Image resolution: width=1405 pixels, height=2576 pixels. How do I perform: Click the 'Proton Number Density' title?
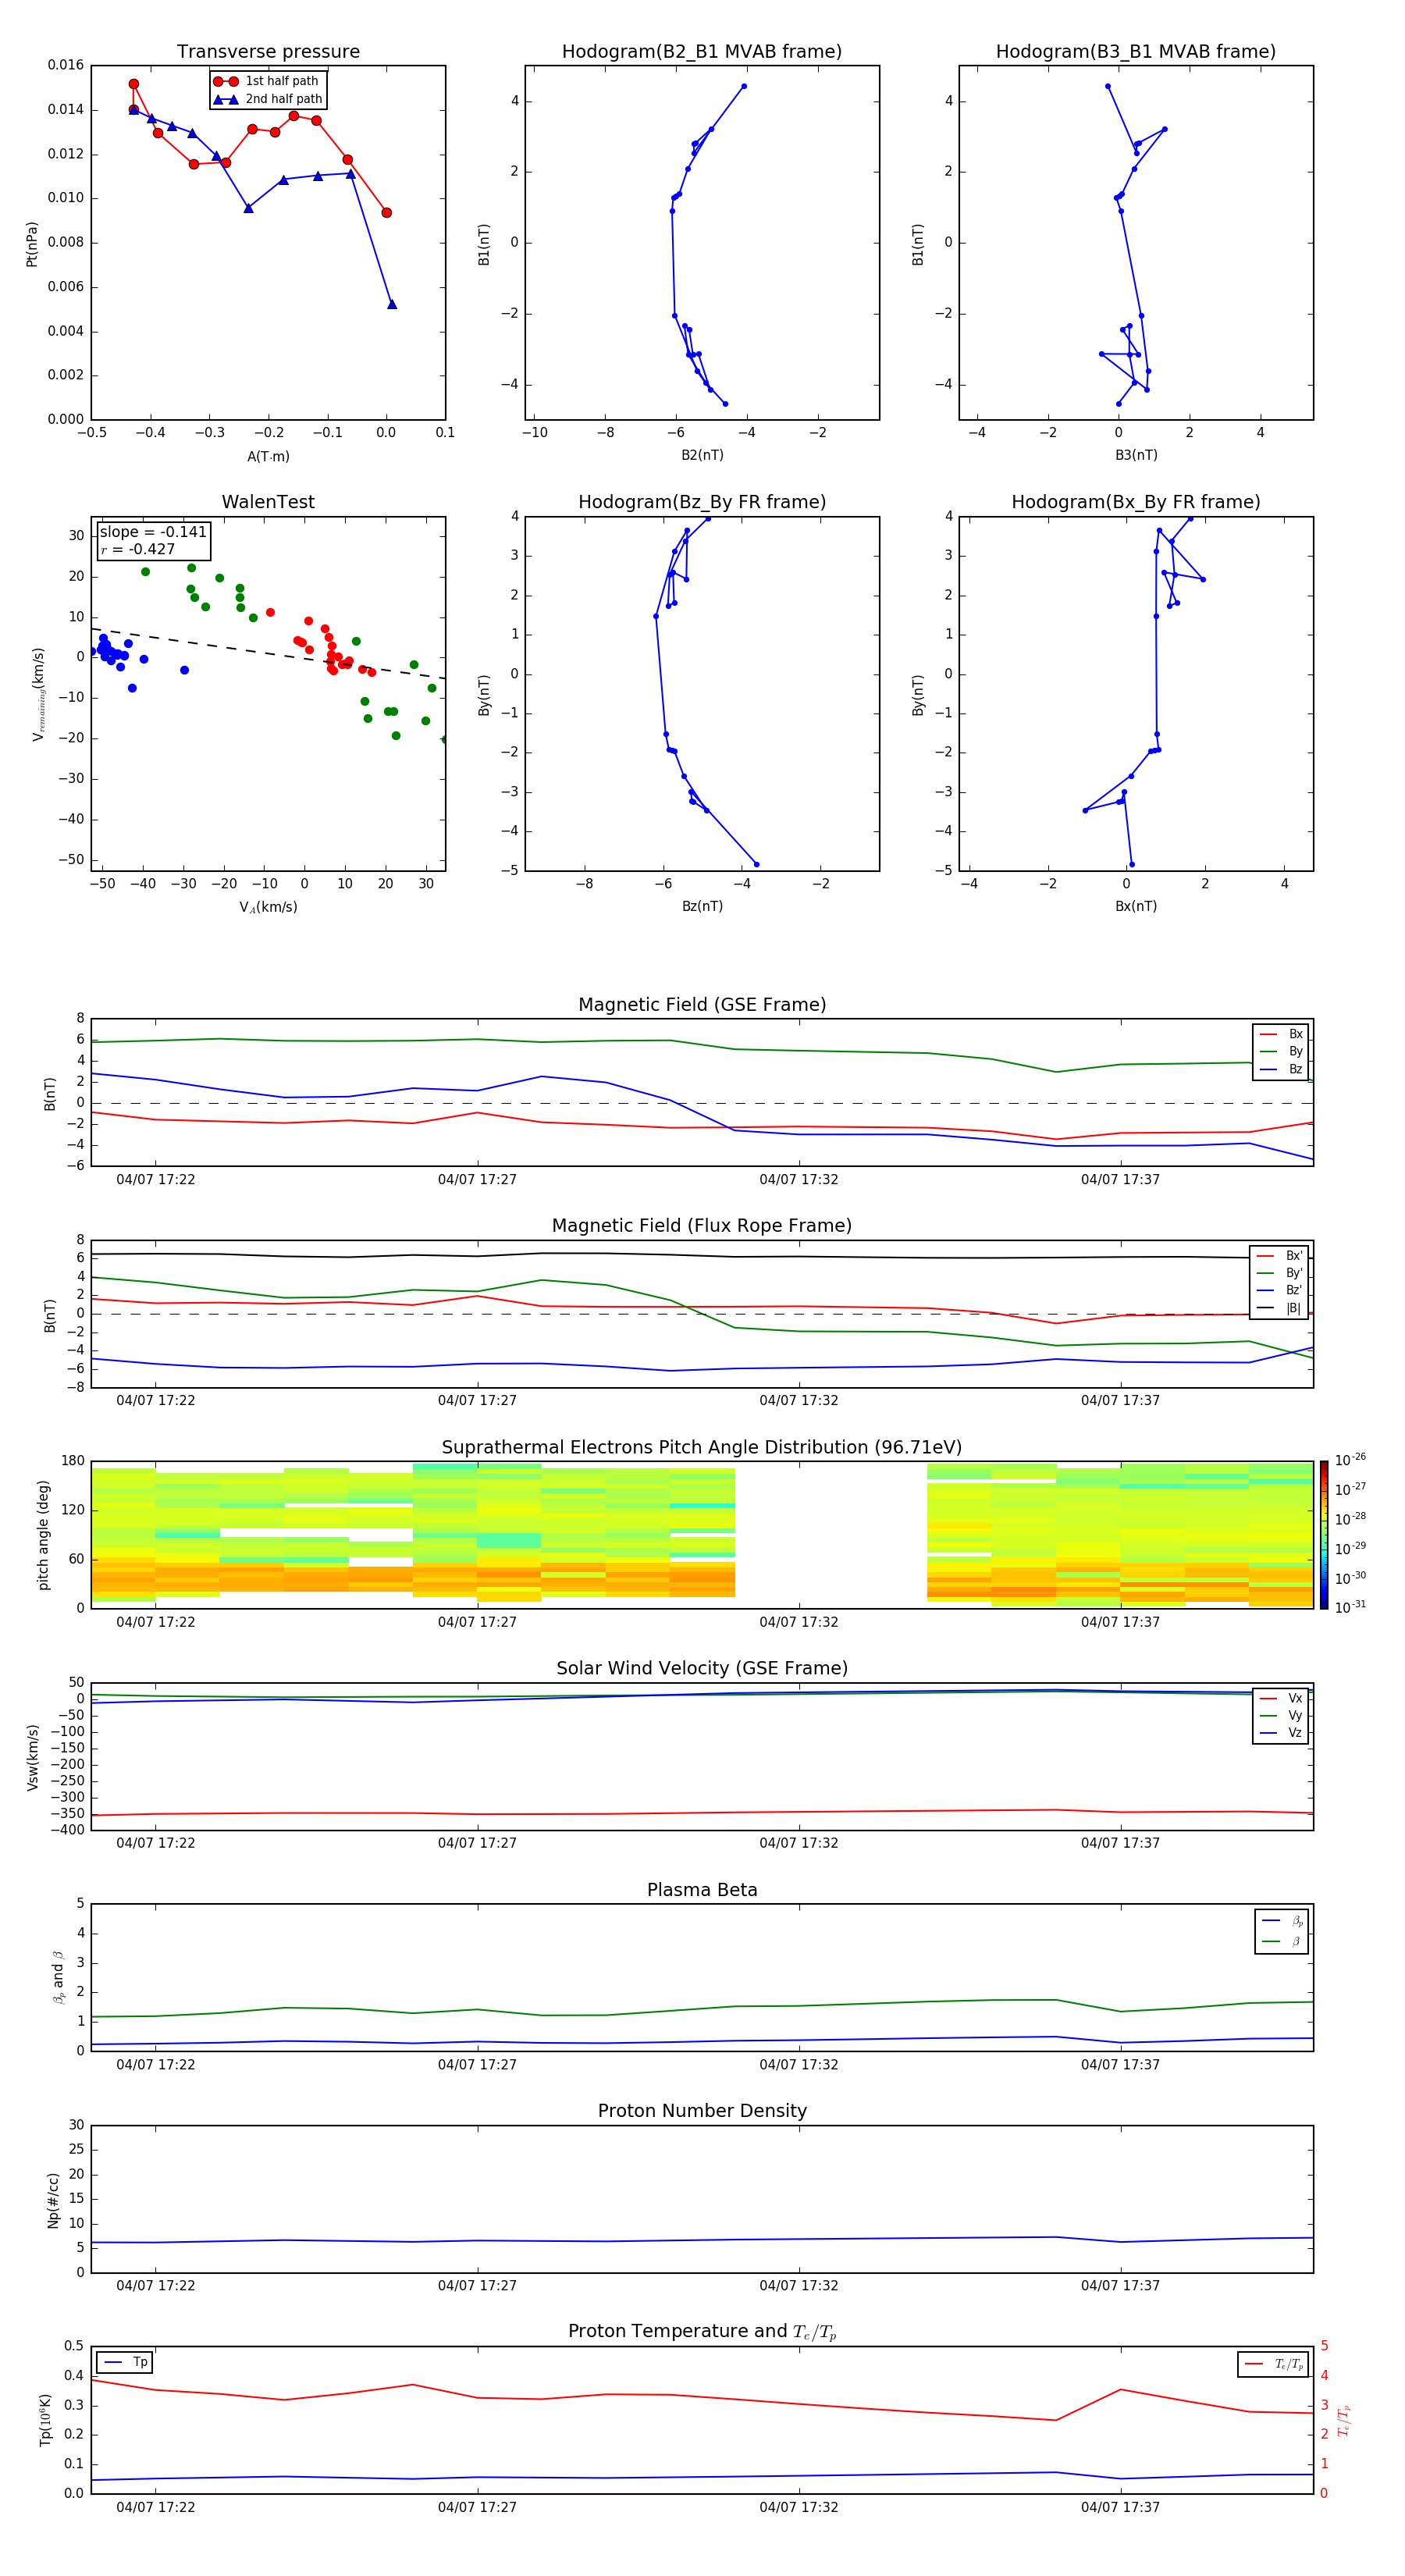tap(702, 2111)
